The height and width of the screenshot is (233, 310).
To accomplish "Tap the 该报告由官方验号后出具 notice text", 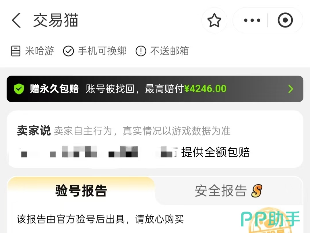I will point(71,219).
